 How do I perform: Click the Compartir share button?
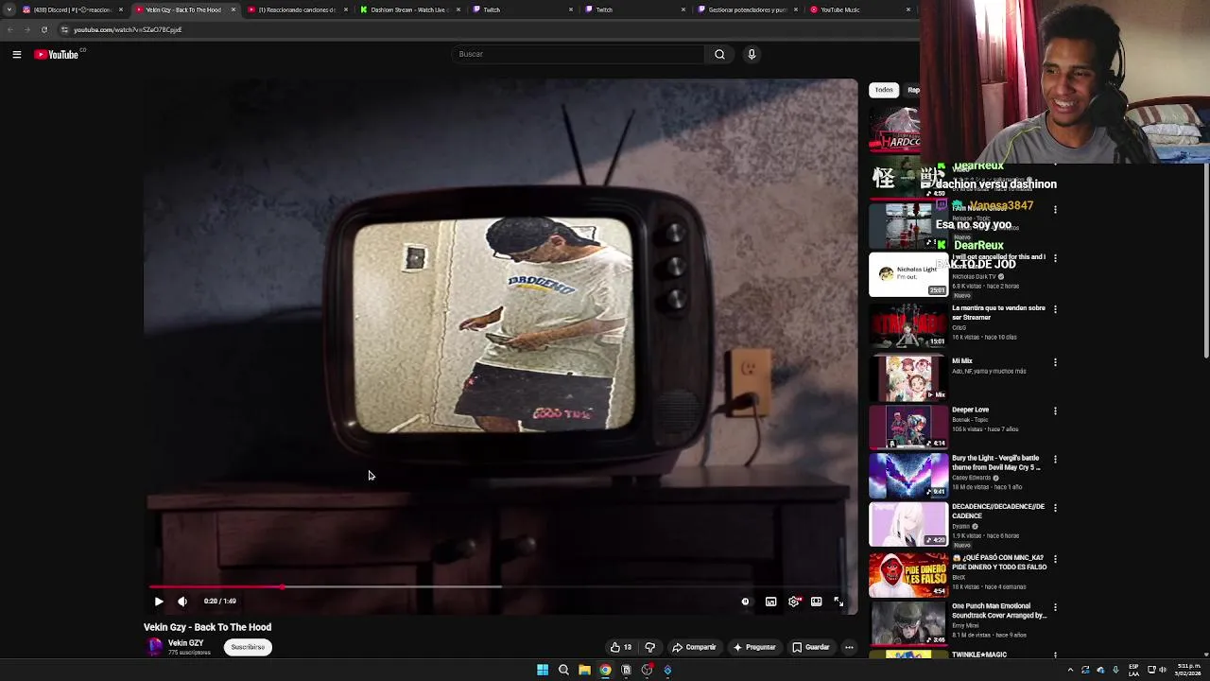click(x=694, y=647)
